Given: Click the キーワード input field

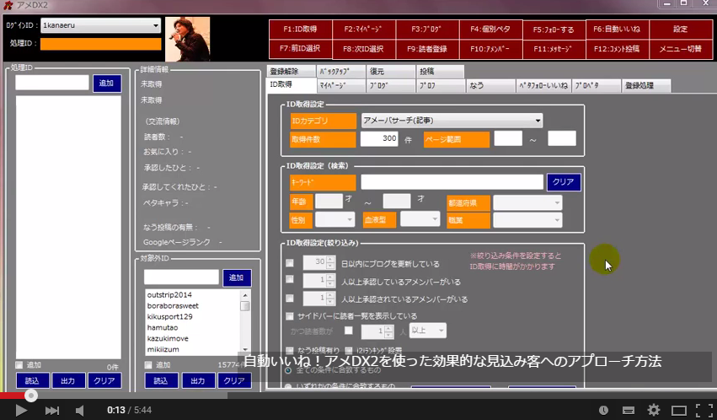Looking at the screenshot, I should point(452,182).
